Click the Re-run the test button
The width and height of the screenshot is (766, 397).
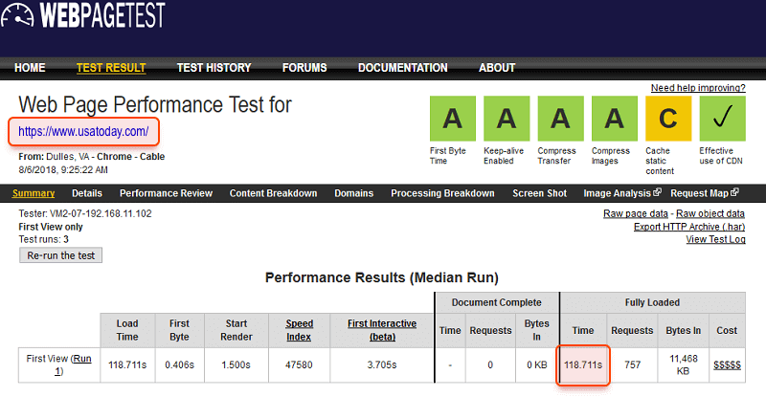pyautogui.click(x=60, y=255)
